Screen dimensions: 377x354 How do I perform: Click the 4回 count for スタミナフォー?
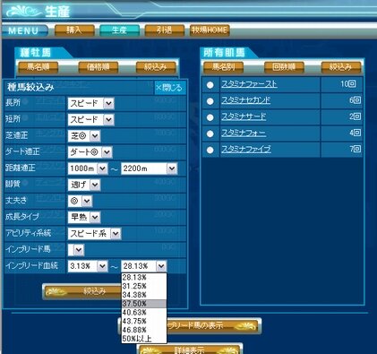click(355, 133)
